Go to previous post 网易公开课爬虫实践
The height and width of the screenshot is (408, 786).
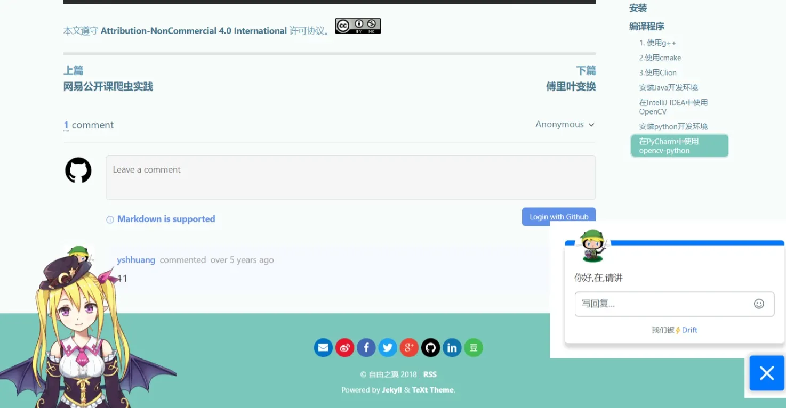pyautogui.click(x=108, y=86)
